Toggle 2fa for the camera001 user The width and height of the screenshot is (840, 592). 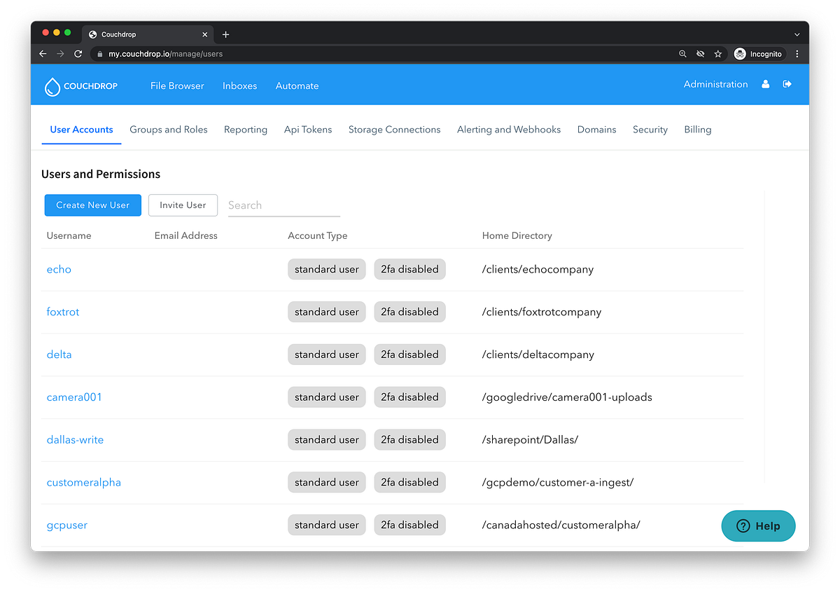point(409,397)
